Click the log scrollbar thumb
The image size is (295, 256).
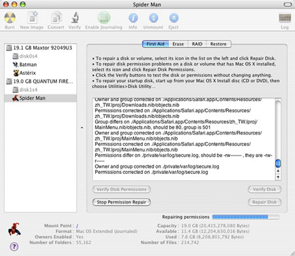pos(278,163)
